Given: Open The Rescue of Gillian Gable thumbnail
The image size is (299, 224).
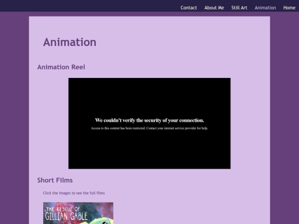Looking at the screenshot, I should point(78,213).
